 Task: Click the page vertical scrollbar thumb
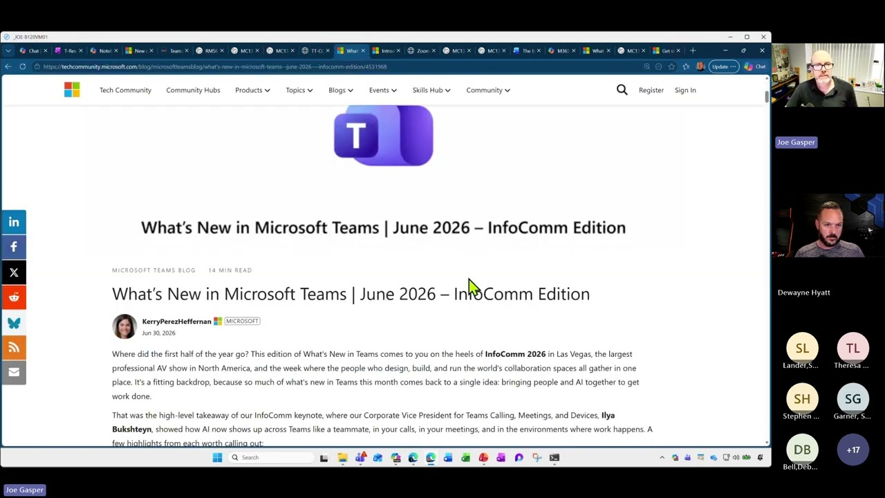[767, 96]
